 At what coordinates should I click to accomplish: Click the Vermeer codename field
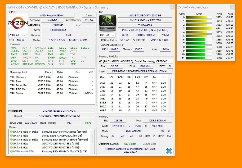(58, 25)
